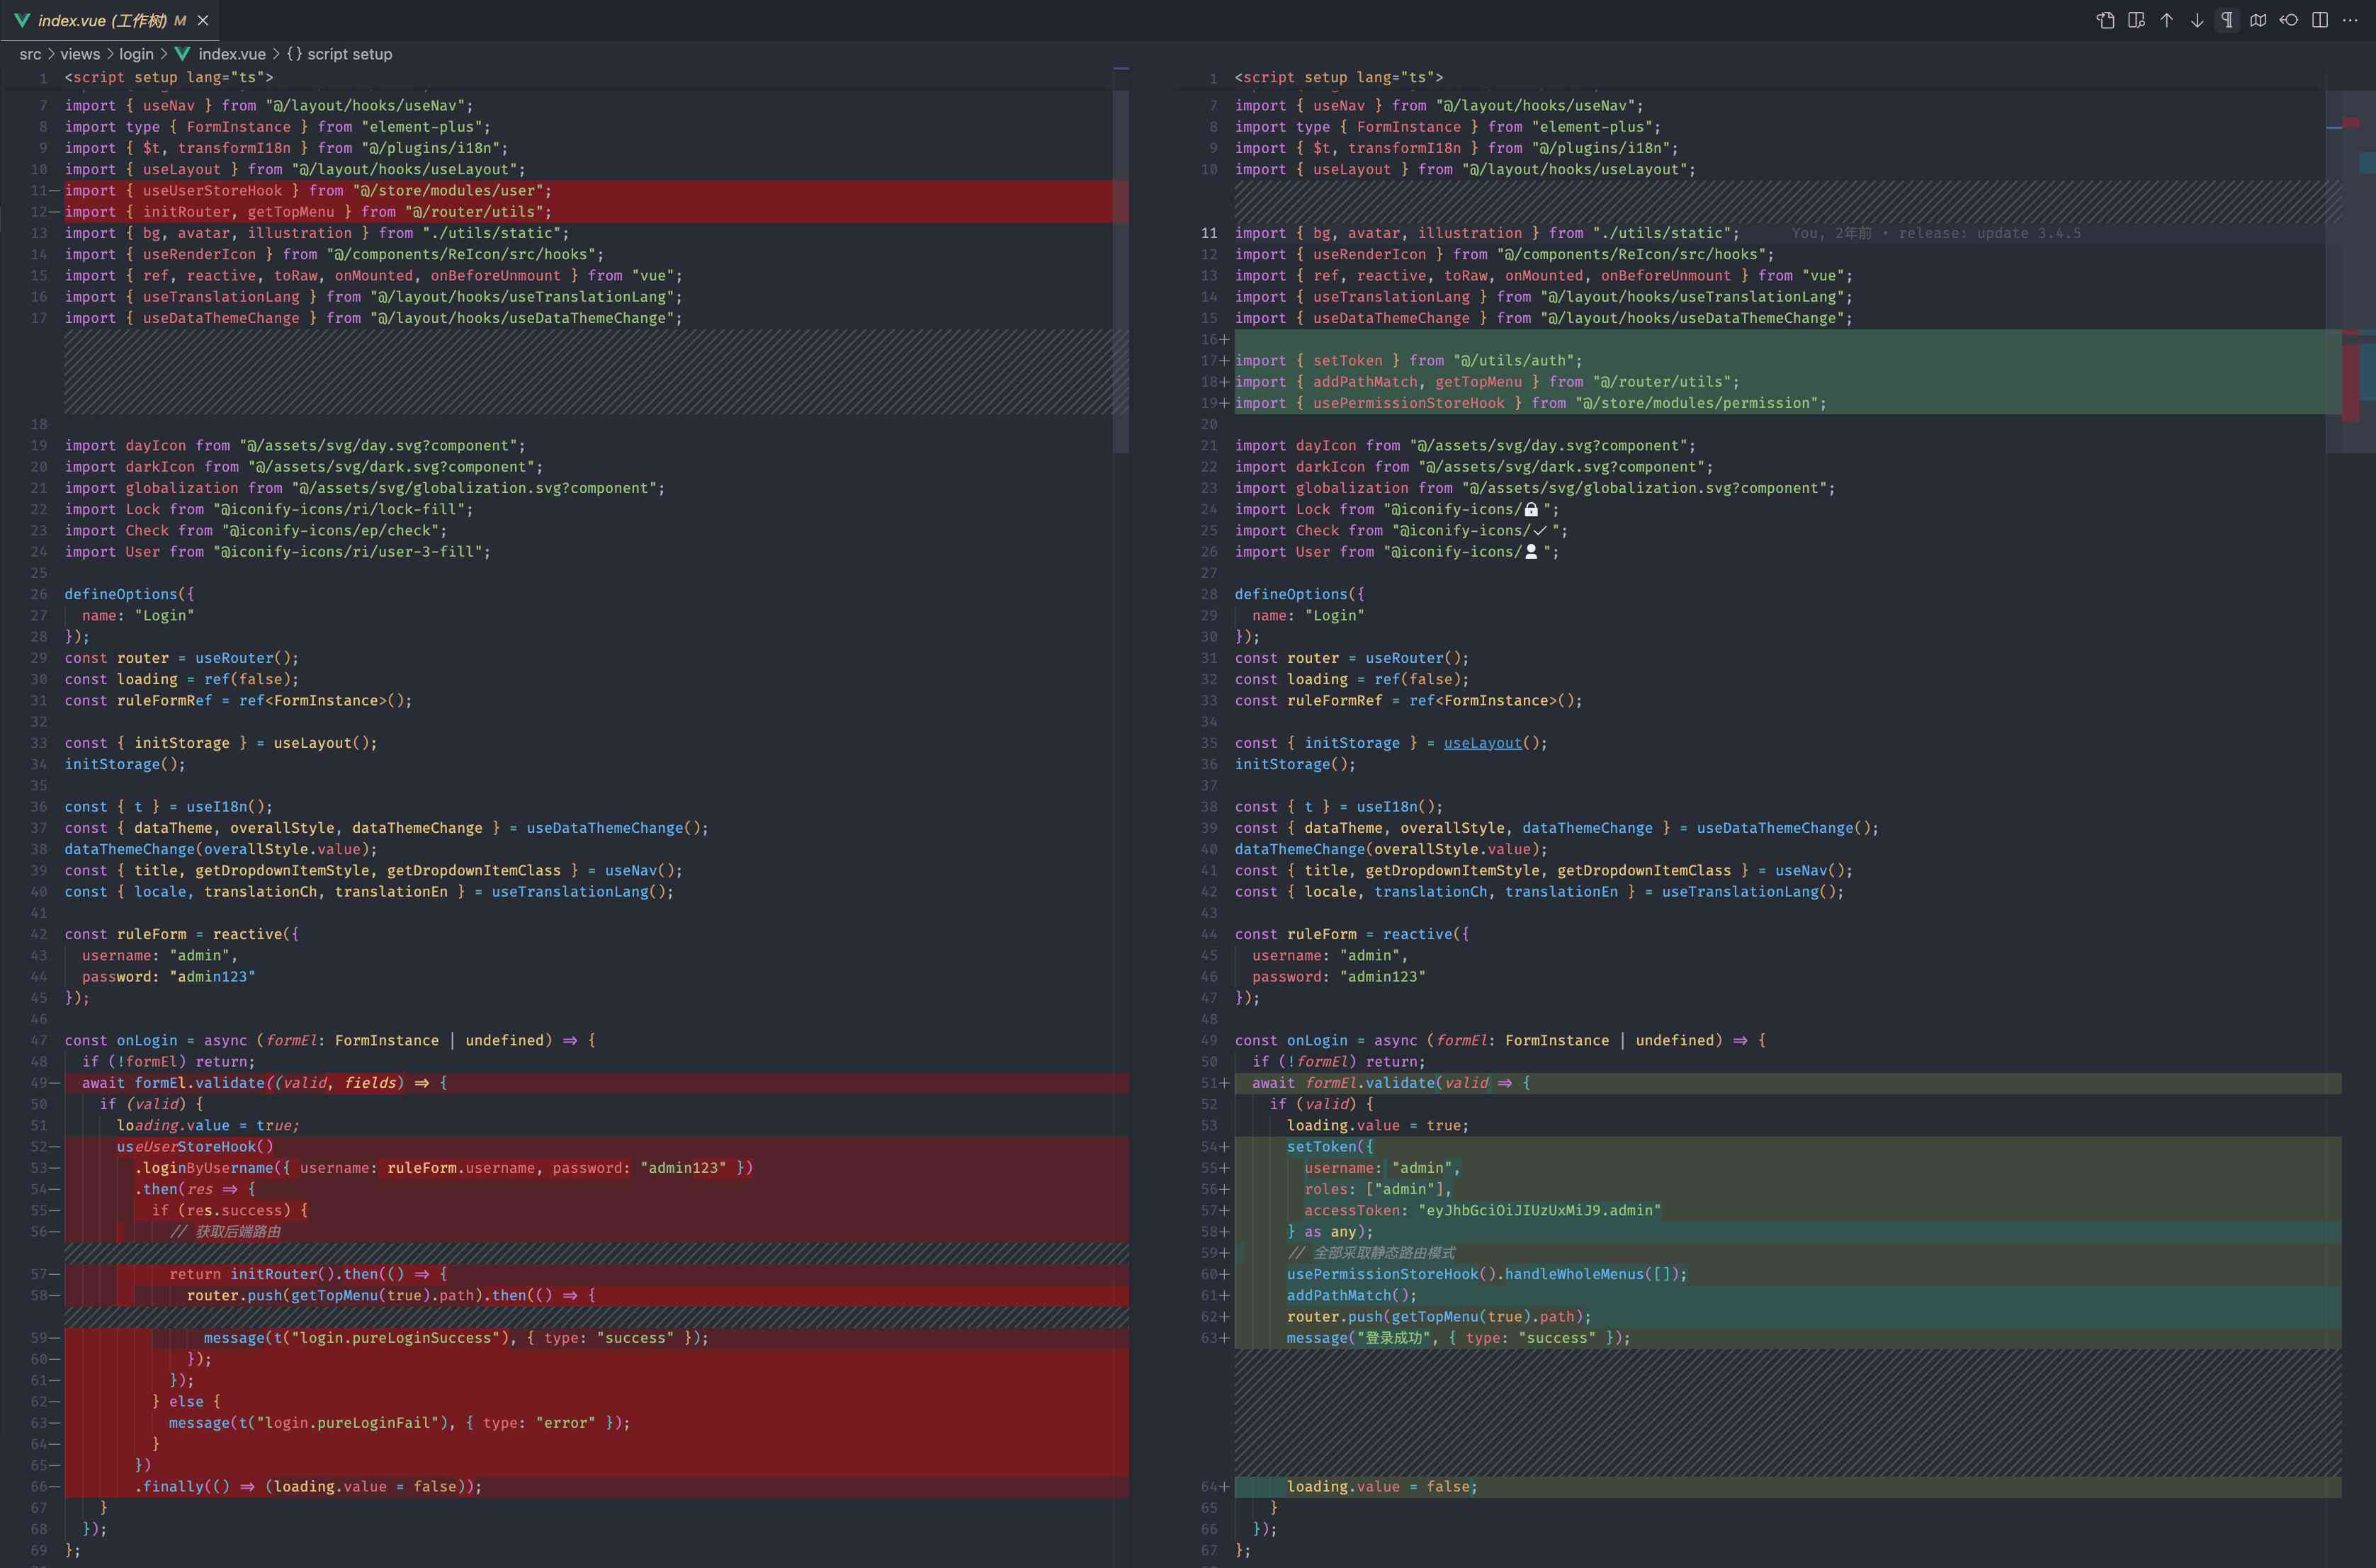Click 'script setup' breadcrumb item

pos(348,54)
